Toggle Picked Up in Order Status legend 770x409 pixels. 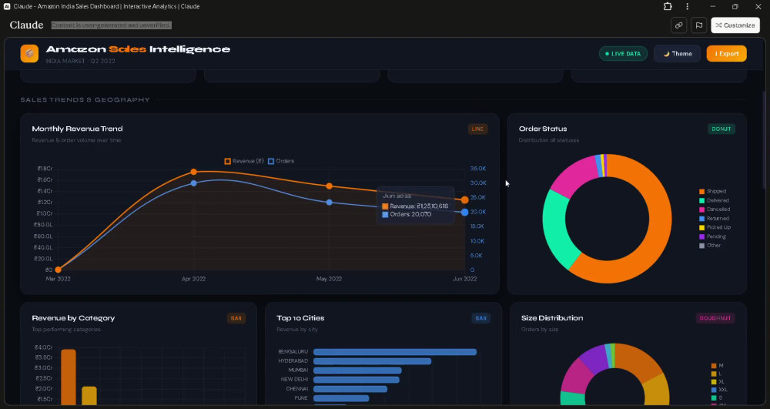[715, 227]
